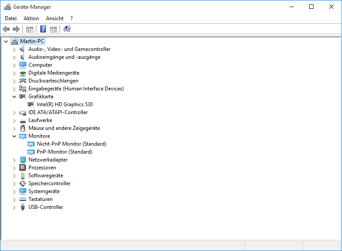Click the USB-Controller plug icon
The image size is (342, 251).
(23, 207)
